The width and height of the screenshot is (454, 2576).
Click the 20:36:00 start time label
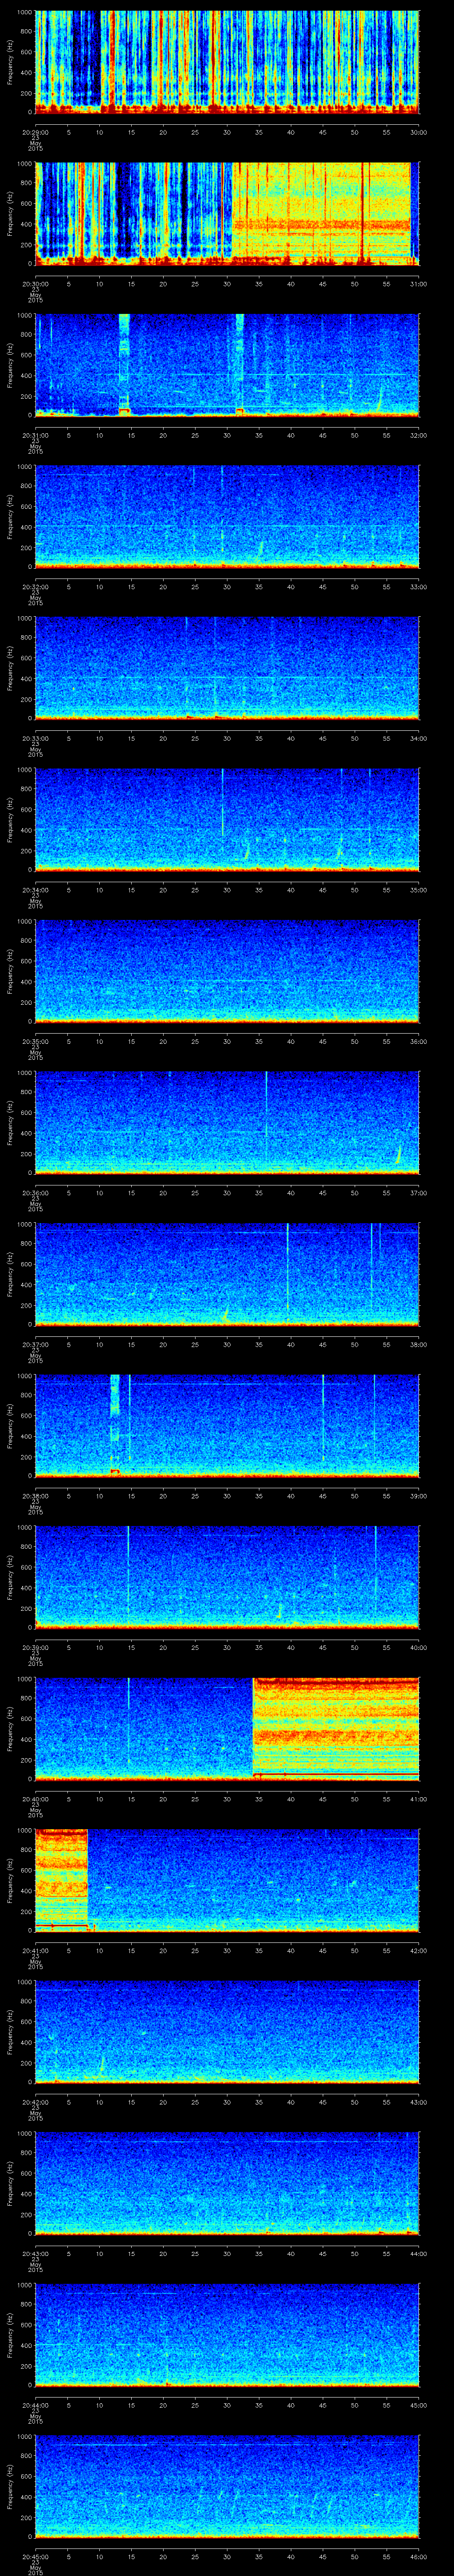point(35,1193)
